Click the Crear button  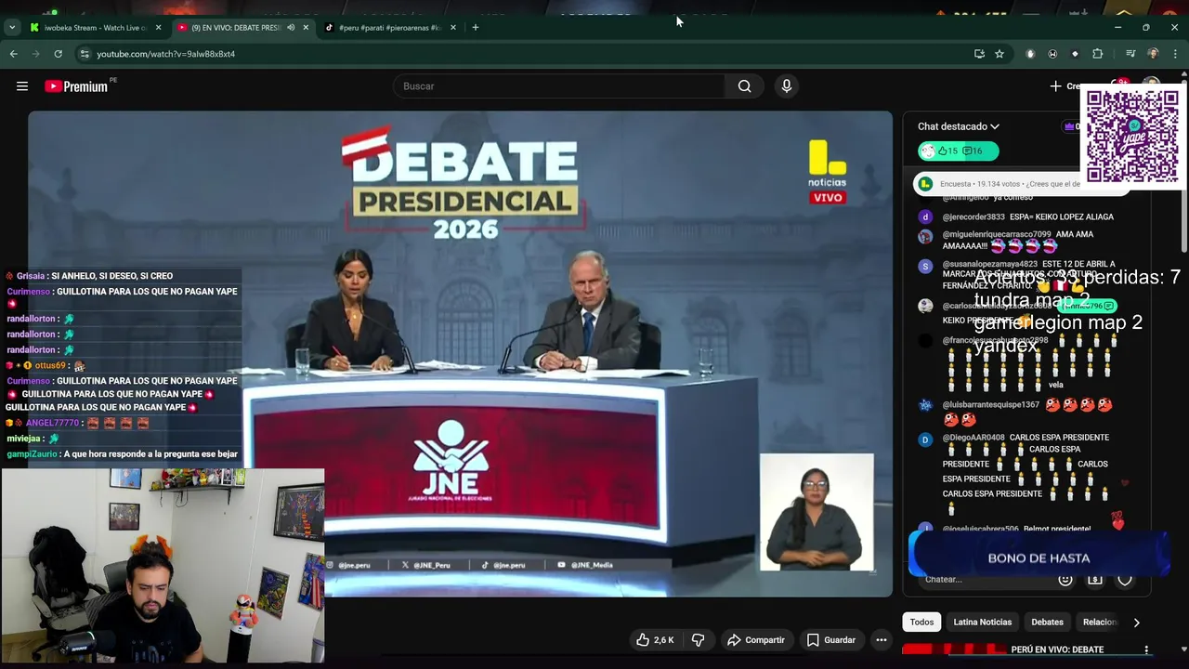pos(1066,86)
